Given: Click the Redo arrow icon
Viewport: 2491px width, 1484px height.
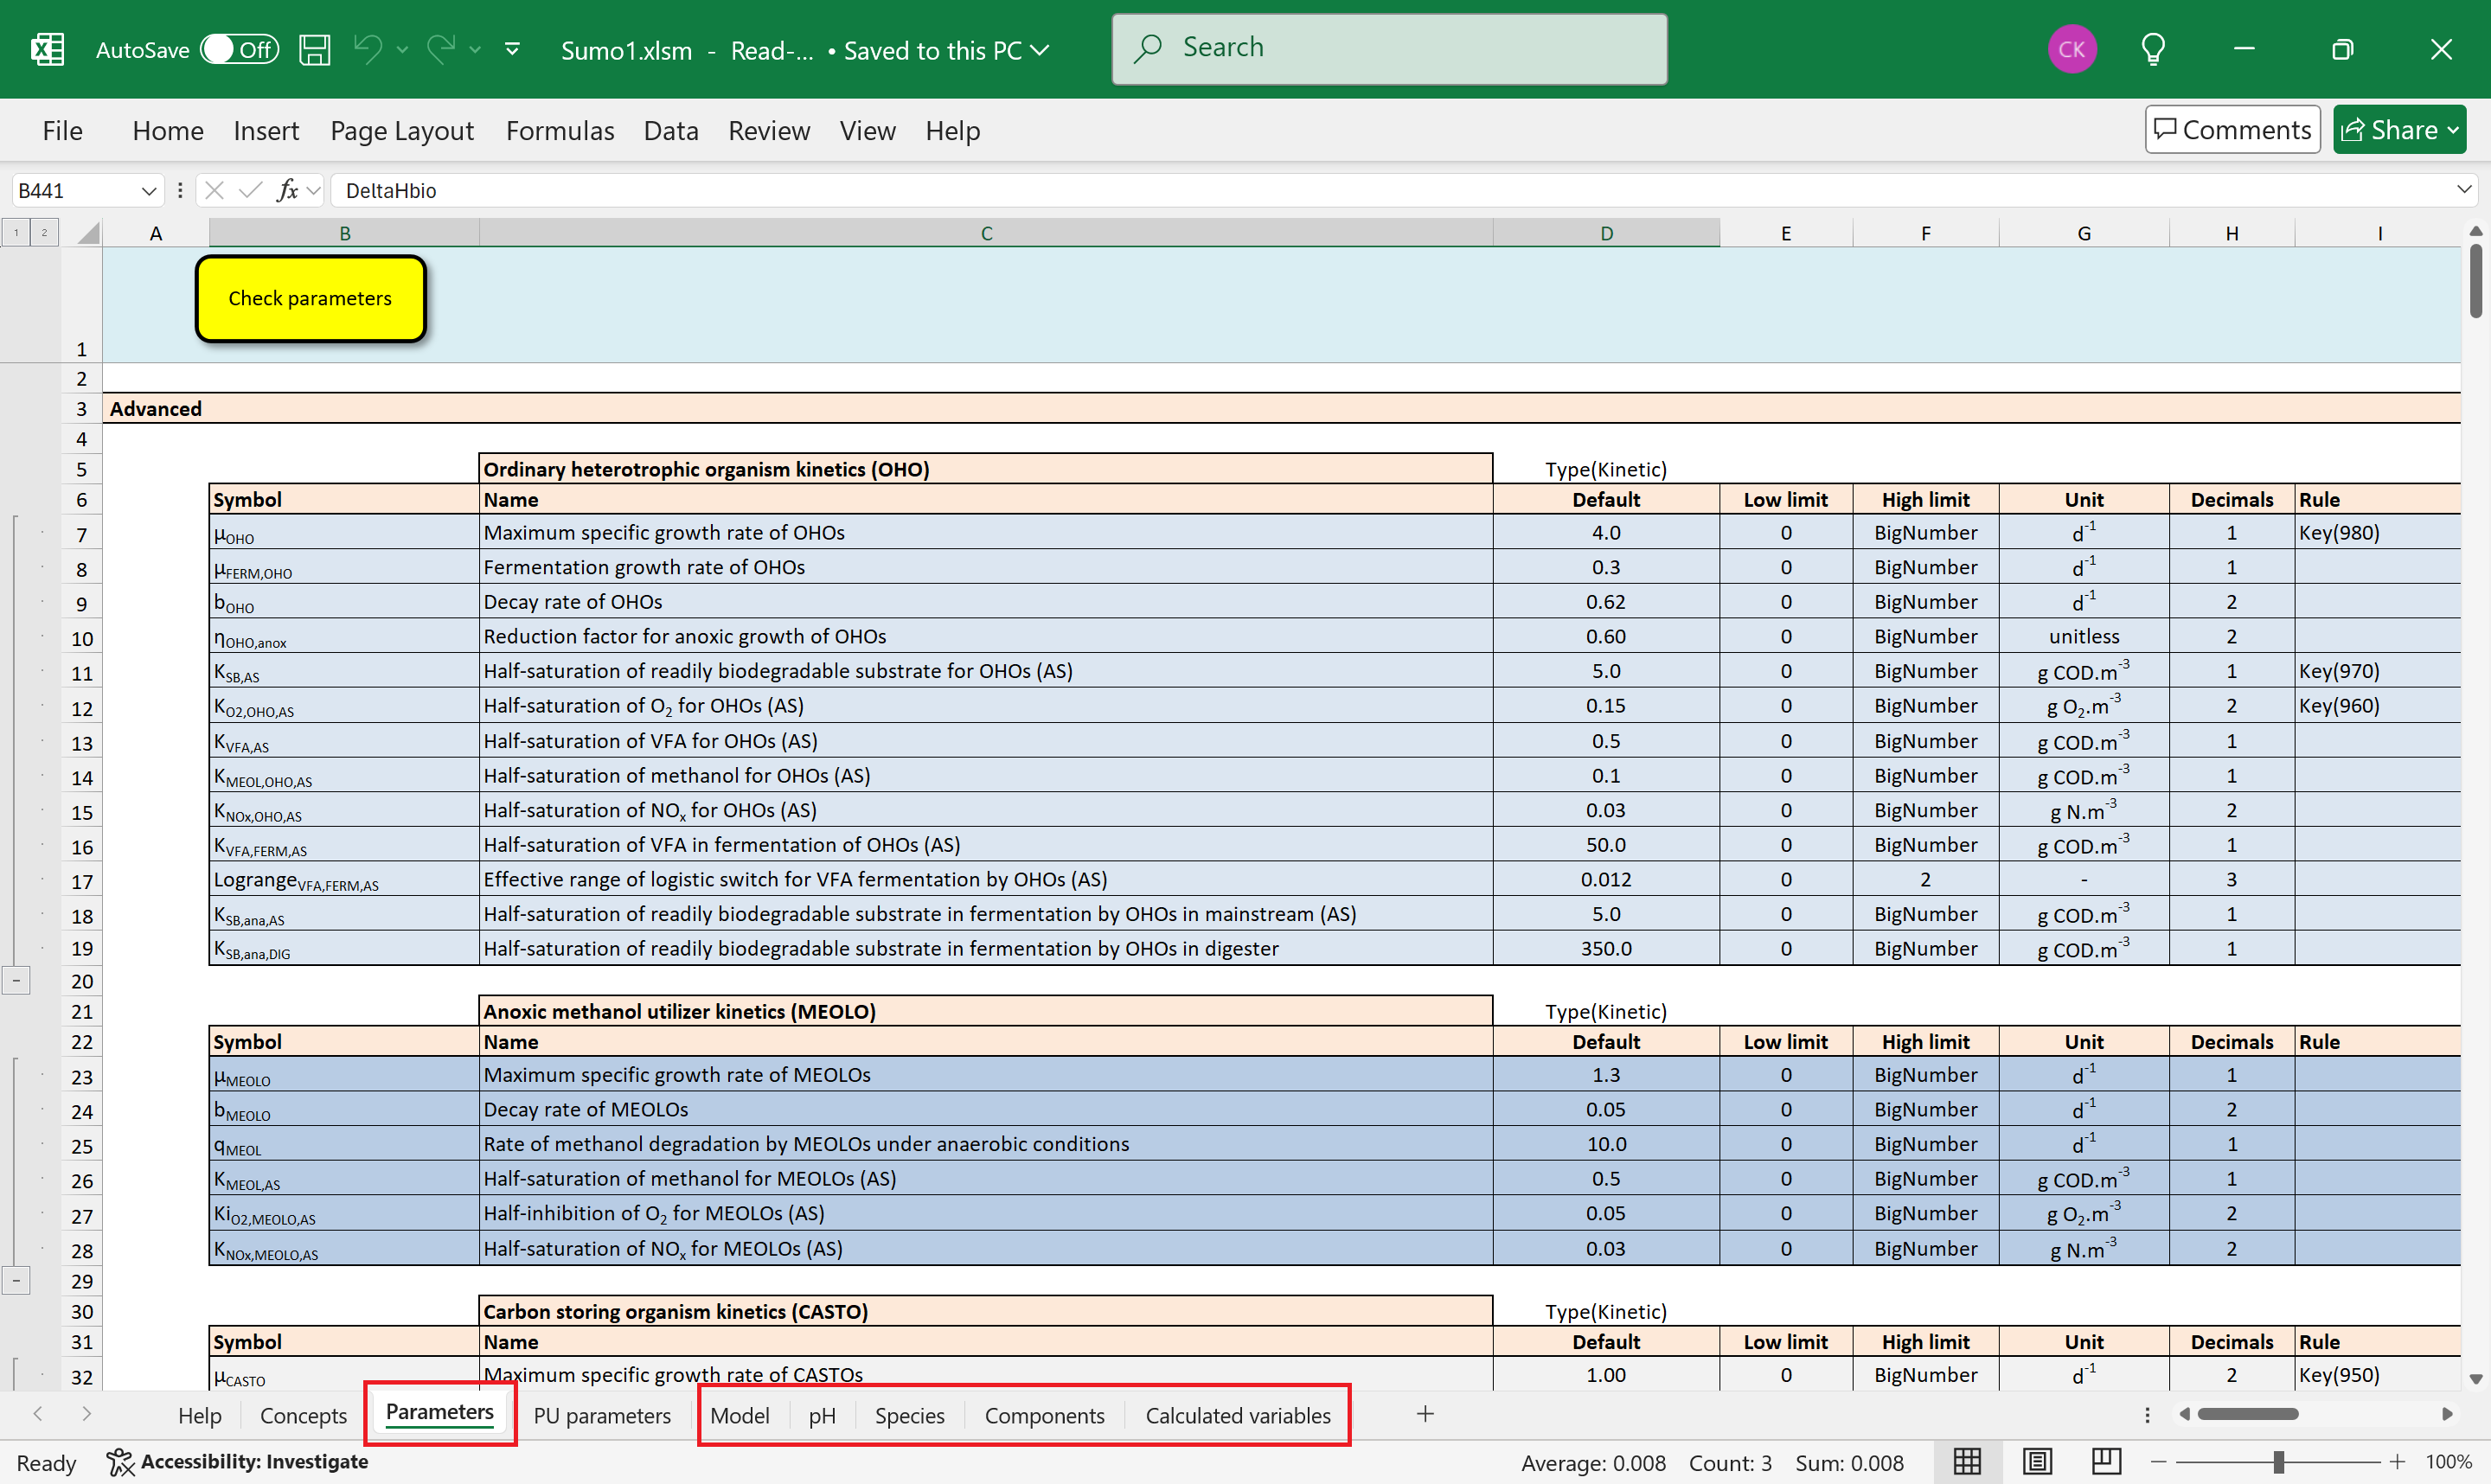Looking at the screenshot, I should click(441, 49).
